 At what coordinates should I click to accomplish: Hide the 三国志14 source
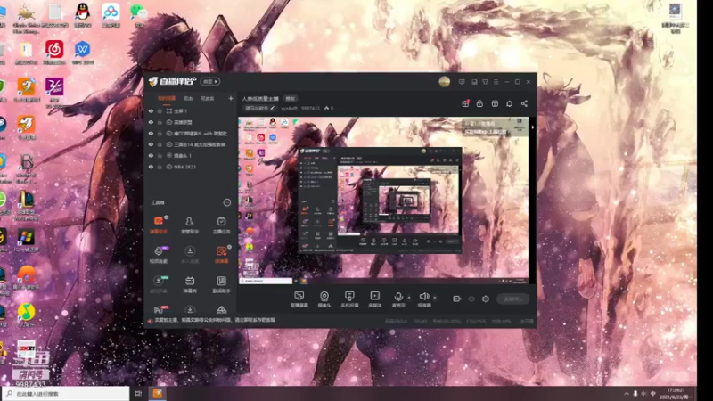click(151, 144)
